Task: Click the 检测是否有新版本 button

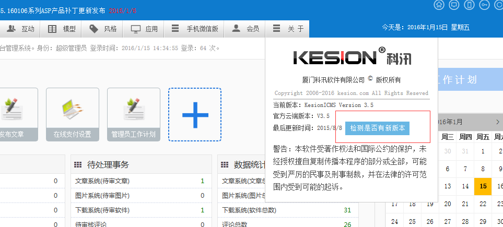Action: point(377,127)
